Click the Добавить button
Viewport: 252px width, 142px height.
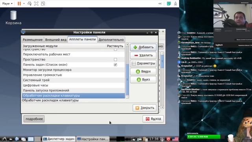pyautogui.click(x=143, y=47)
